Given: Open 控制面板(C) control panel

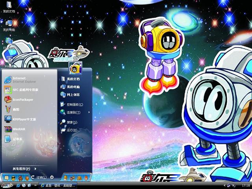Looking at the screenshot, I should pyautogui.click(x=72, y=104).
